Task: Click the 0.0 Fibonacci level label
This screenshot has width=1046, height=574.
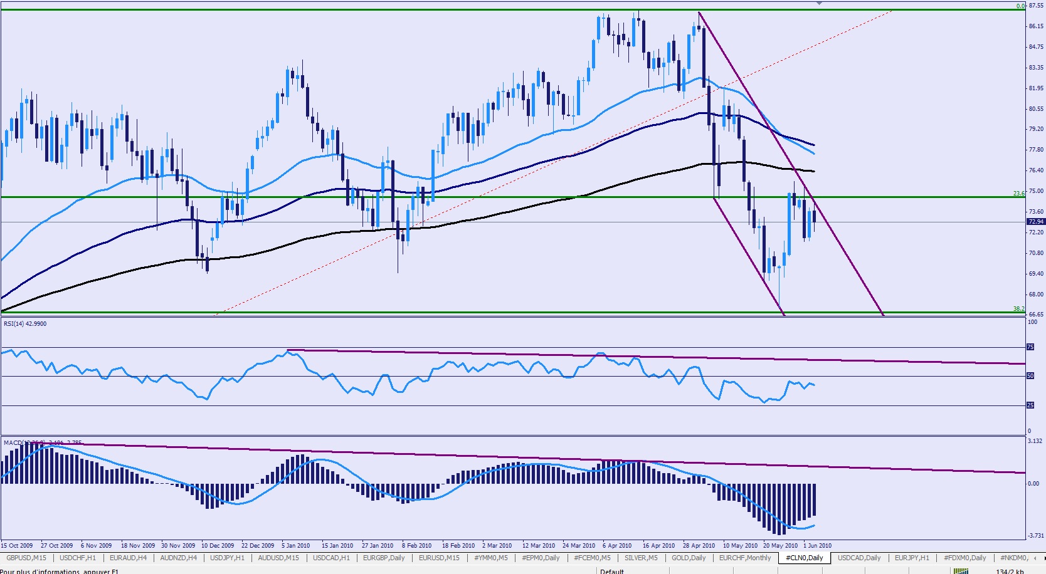Action: pyautogui.click(x=1020, y=6)
